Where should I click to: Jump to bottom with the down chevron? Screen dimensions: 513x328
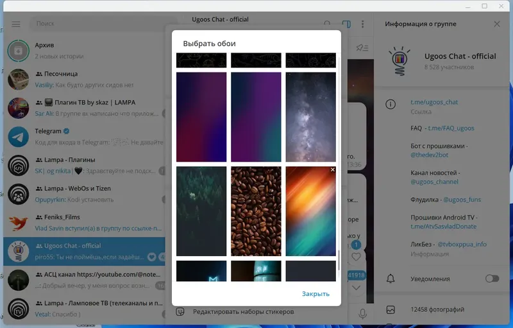pos(356,288)
